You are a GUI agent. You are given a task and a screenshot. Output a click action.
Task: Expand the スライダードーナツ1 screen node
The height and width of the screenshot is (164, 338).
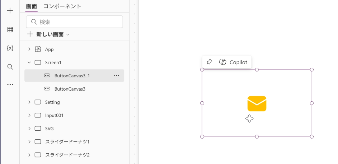point(29,142)
